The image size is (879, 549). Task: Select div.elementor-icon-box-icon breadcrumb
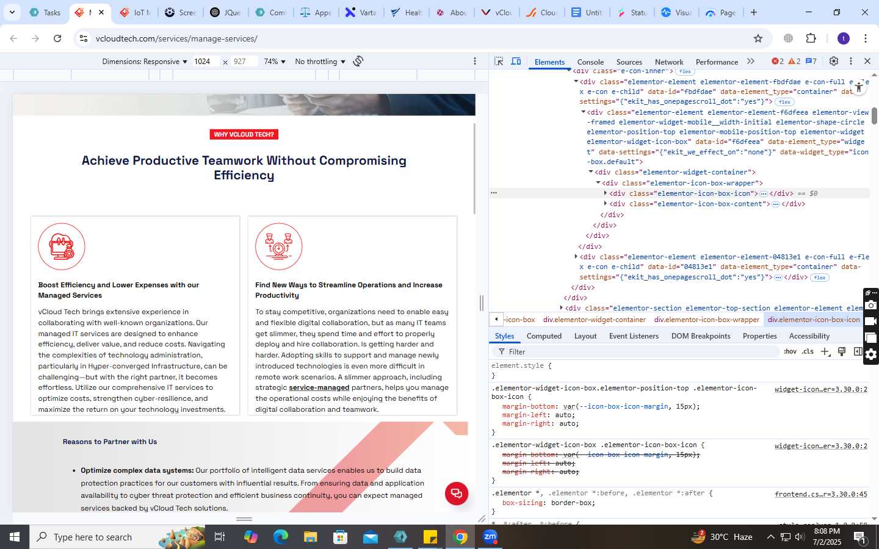[x=814, y=320]
